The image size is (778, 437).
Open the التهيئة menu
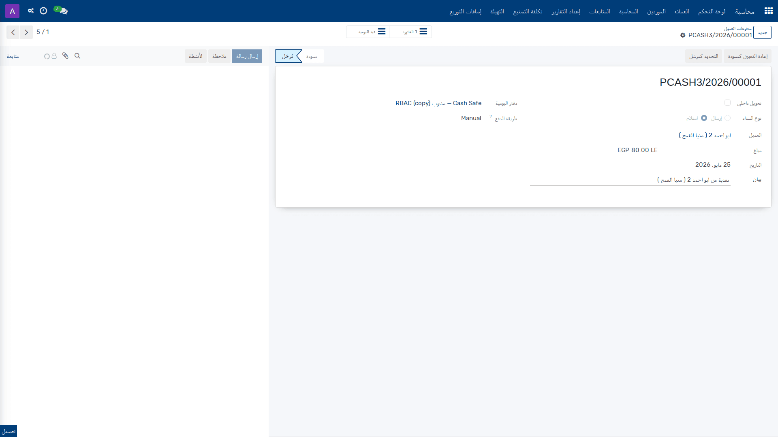(x=497, y=11)
